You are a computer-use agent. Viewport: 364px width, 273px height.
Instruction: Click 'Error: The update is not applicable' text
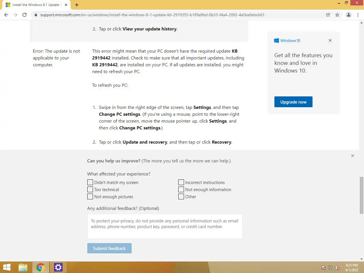tap(56, 58)
